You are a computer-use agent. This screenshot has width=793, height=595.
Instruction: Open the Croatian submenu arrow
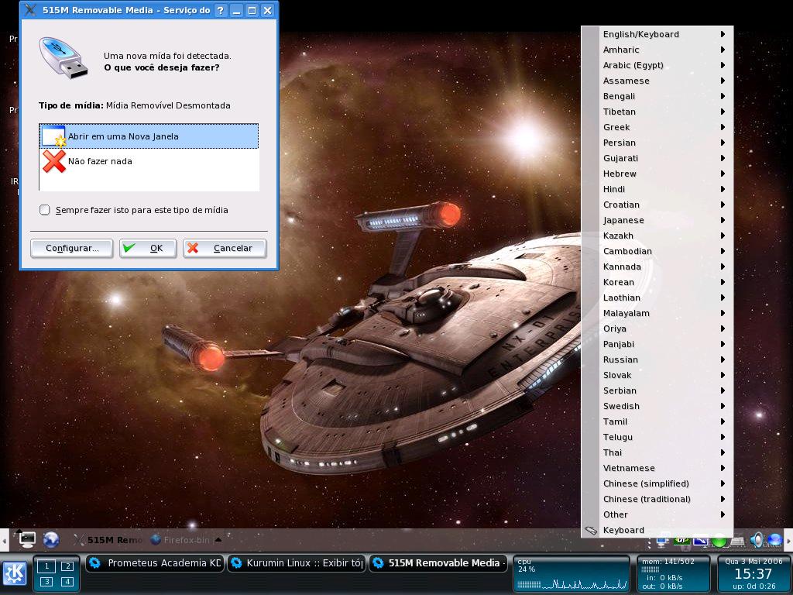[723, 205]
